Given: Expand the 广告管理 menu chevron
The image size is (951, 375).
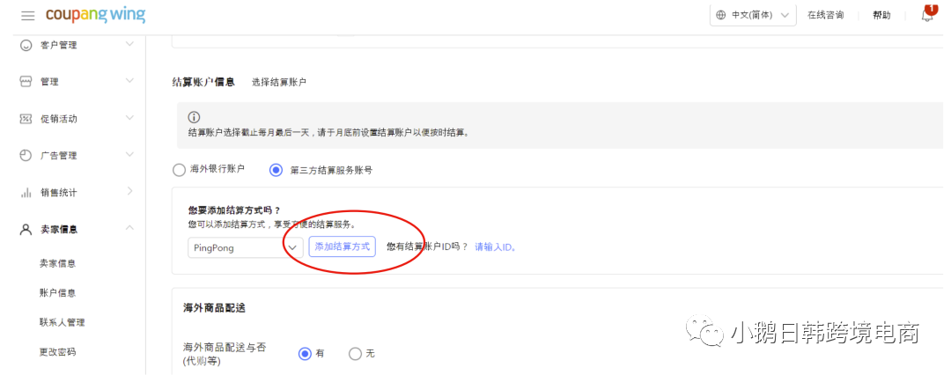Looking at the screenshot, I should pos(129,154).
